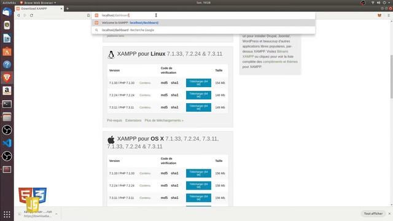The height and width of the screenshot is (221, 393).
Task: Click md5 for Linux 7.3.11
Action: [164, 107]
